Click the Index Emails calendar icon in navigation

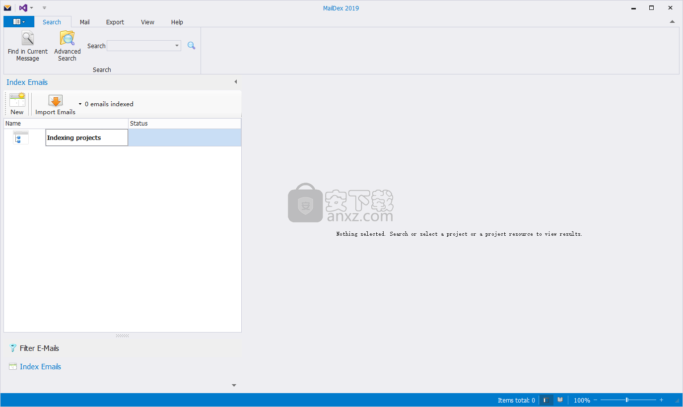[13, 367]
